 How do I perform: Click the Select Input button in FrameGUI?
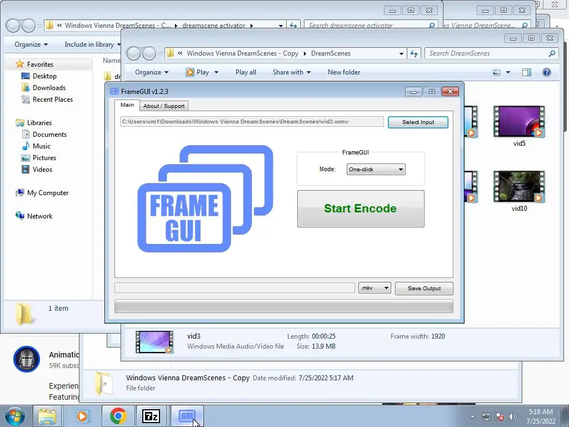coord(418,122)
